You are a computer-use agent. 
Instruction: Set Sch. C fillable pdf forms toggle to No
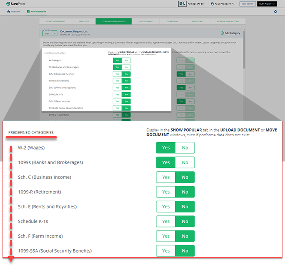(190, 74)
